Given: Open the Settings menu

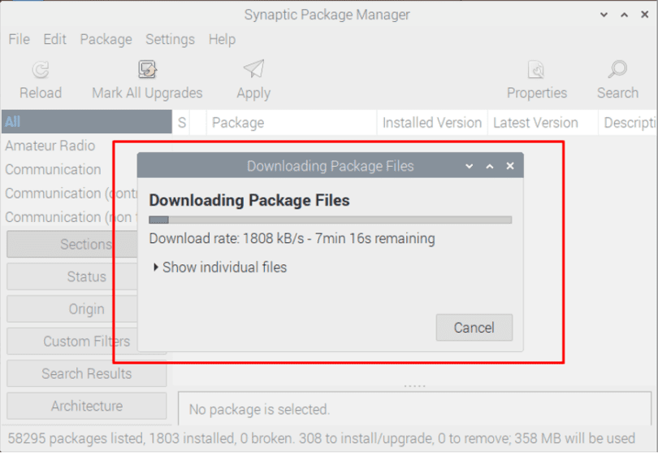Looking at the screenshot, I should click(170, 40).
